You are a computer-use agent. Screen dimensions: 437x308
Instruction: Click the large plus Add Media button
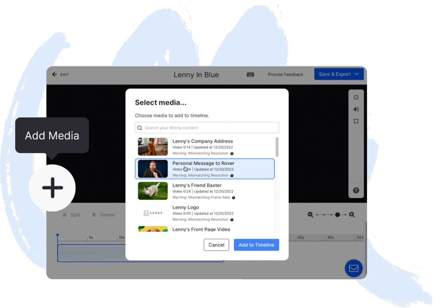[52, 188]
